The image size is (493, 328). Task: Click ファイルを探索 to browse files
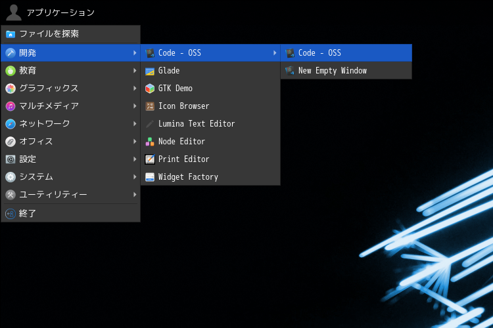tap(49, 34)
